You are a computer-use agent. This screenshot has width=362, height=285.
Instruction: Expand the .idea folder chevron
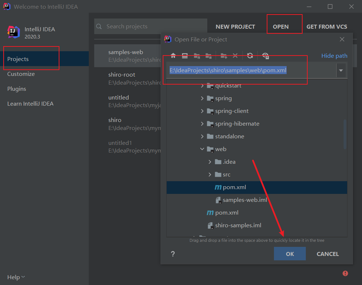tap(210, 162)
